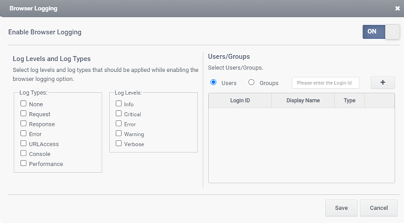Turn off the Enable Browser Logging switch

[381, 32]
